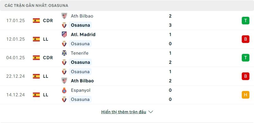Click the green T result badge for 17.01.25
Screen dimensions: 254x123
(245, 21)
